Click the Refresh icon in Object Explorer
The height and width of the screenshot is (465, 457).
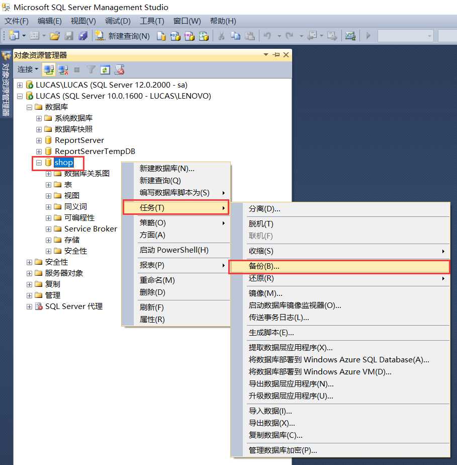pos(105,69)
